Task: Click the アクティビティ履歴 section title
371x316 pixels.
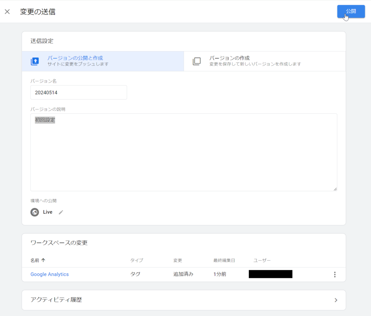Action: click(56, 300)
